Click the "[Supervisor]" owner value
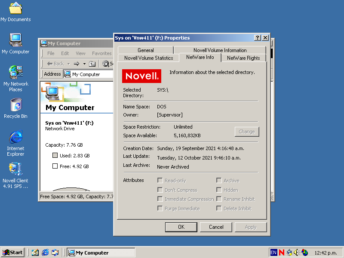344x258 pixels. click(x=169, y=115)
